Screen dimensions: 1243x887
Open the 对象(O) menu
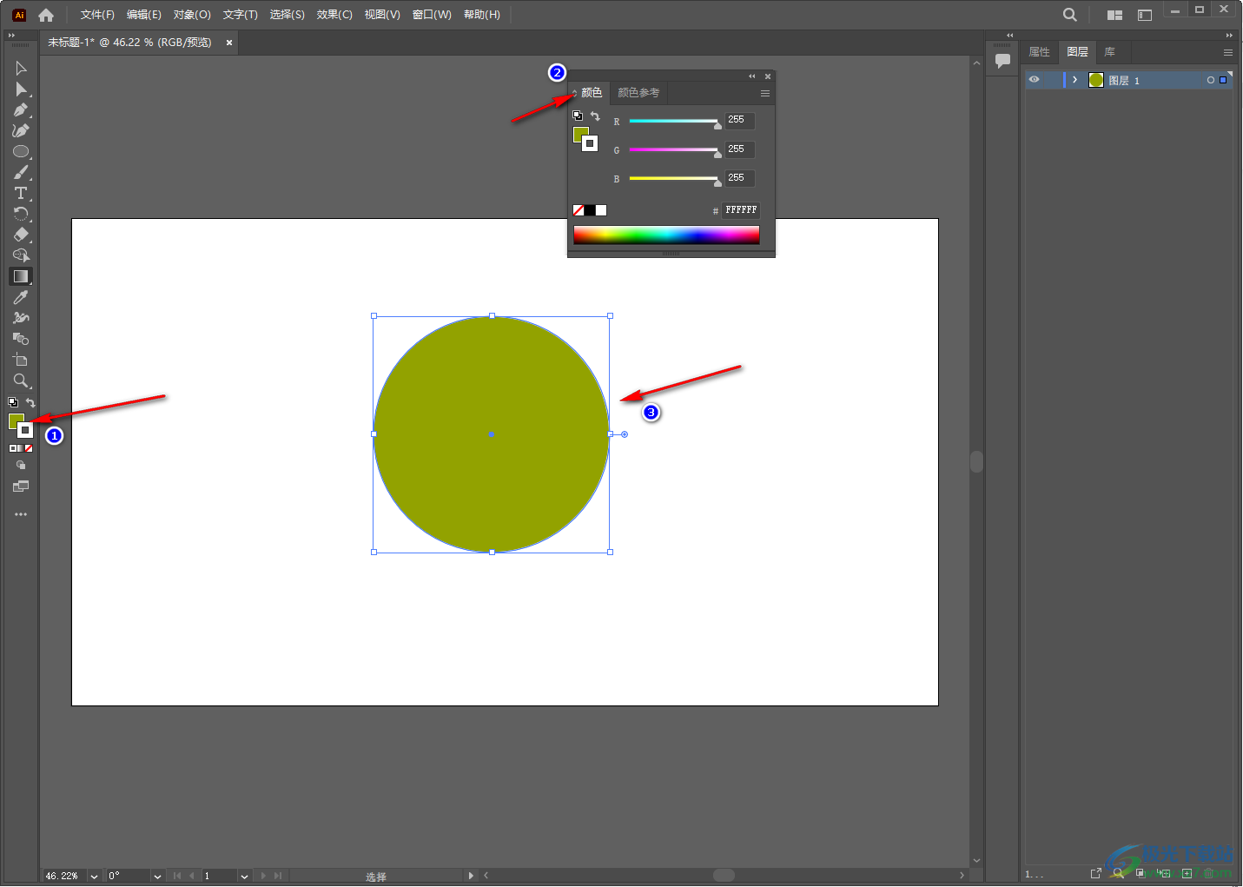pos(192,15)
